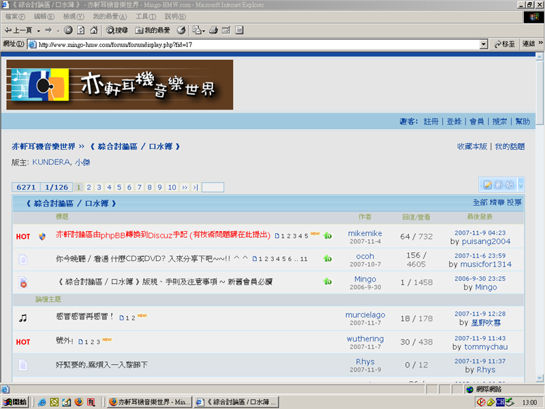545x409 pixels.
Task: Click the Print icon in toolbar
Action: 213,30
